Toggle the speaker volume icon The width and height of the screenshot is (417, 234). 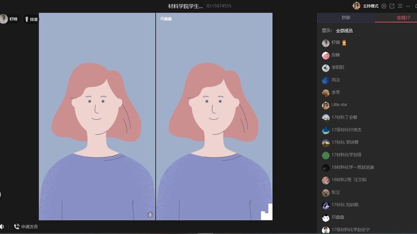point(2,227)
